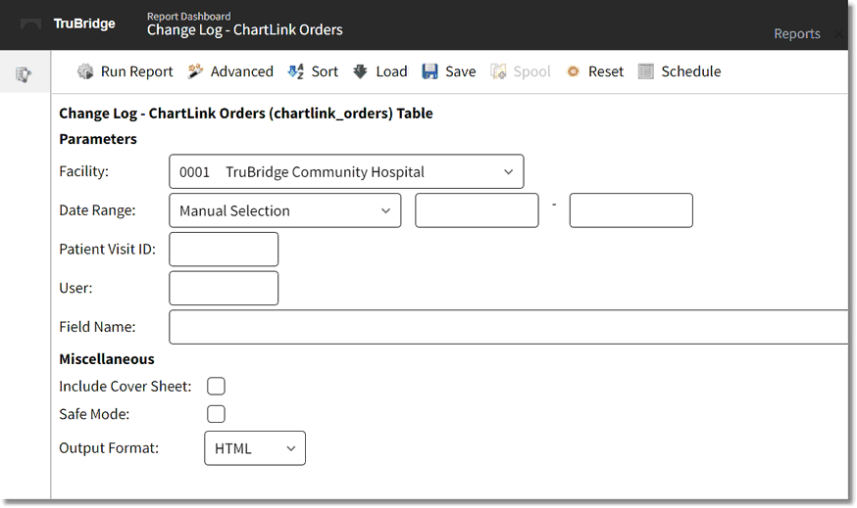Click the Run Report gear icon
This screenshot has width=857, height=508.
pos(85,71)
